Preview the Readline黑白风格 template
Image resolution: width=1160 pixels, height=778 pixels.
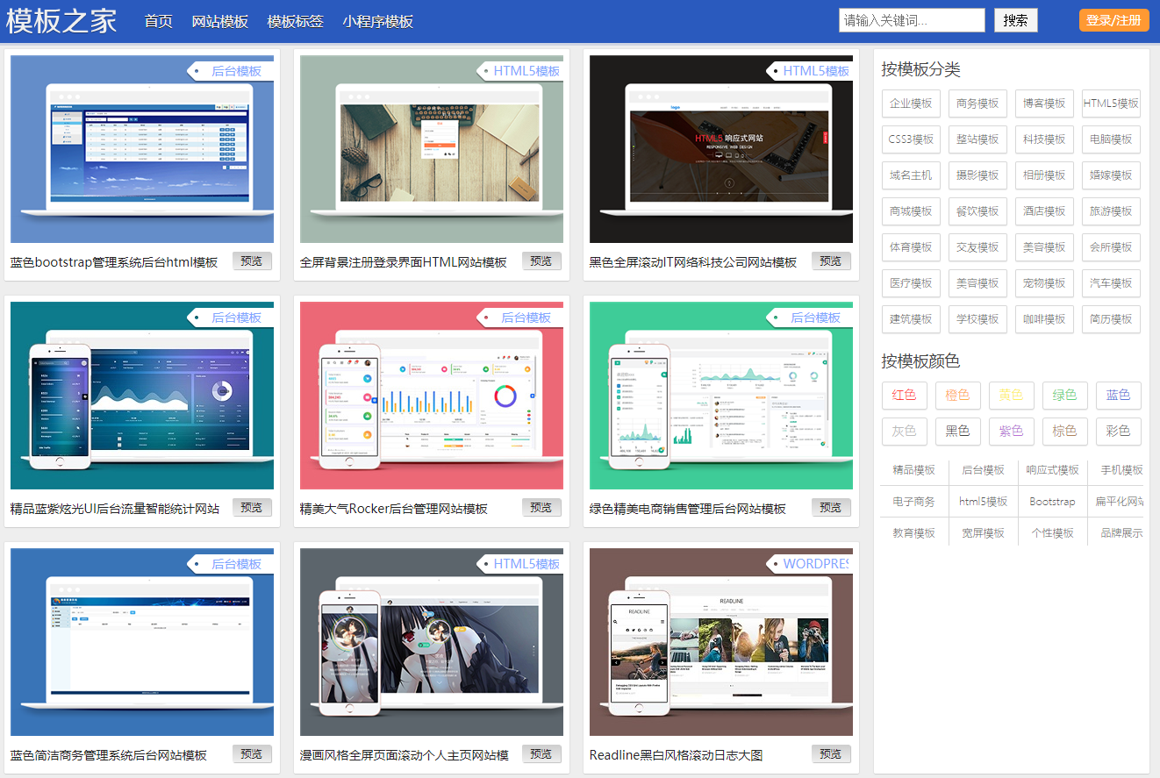pyautogui.click(x=830, y=753)
